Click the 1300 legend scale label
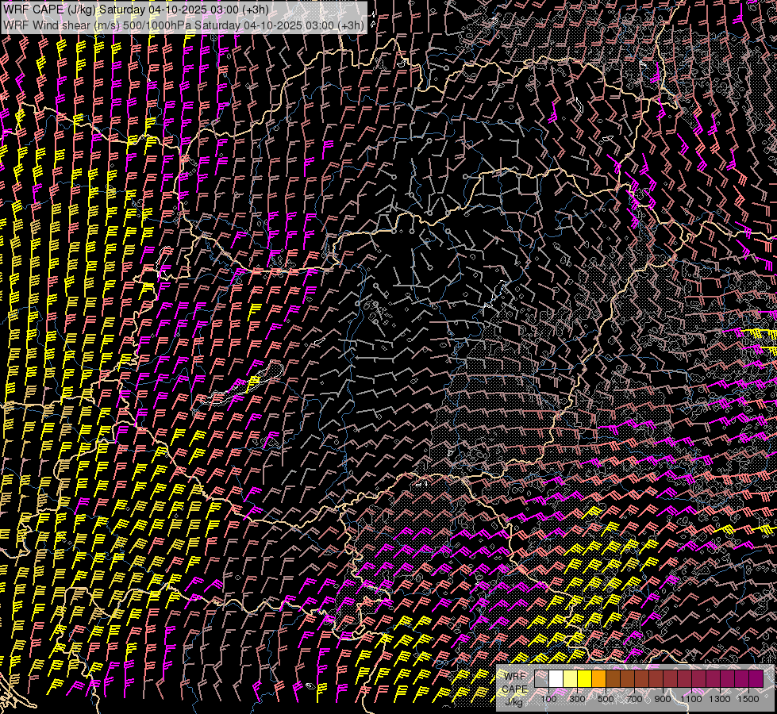Image resolution: width=777 pixels, height=714 pixels. pos(720,699)
